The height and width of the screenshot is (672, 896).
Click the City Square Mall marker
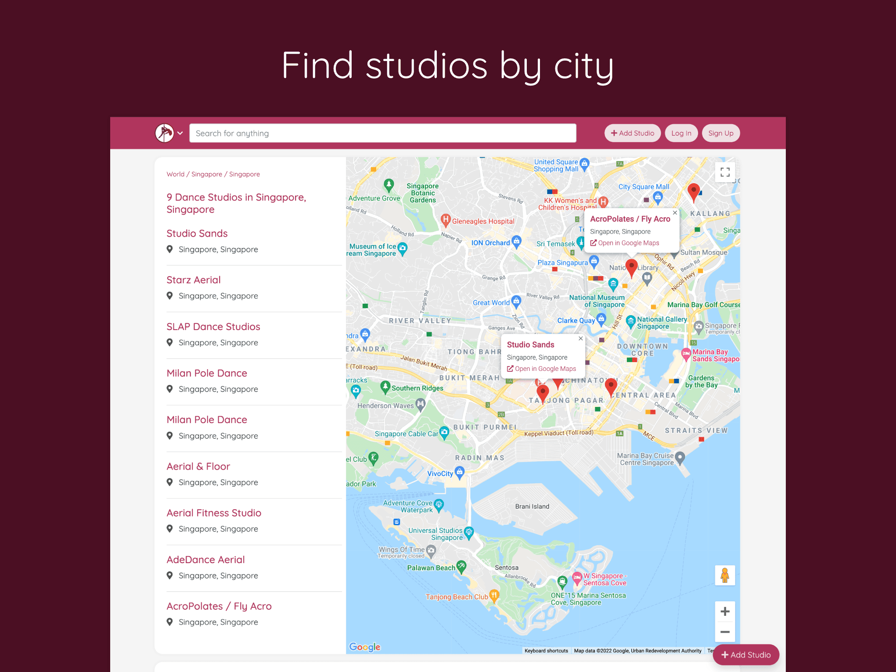658,197
